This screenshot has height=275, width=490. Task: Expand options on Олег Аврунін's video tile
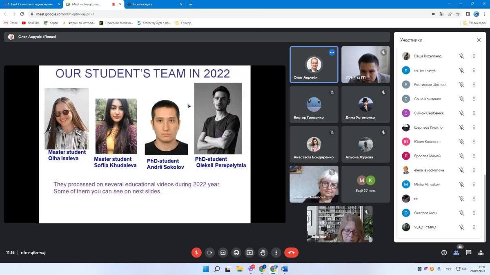click(x=332, y=53)
